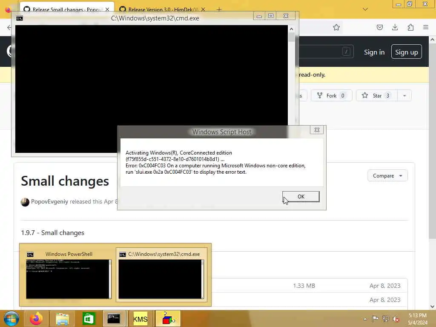This screenshot has width=436, height=327.
Task: Select the Windows PowerShell preview thumbnail
Action: [69, 275]
